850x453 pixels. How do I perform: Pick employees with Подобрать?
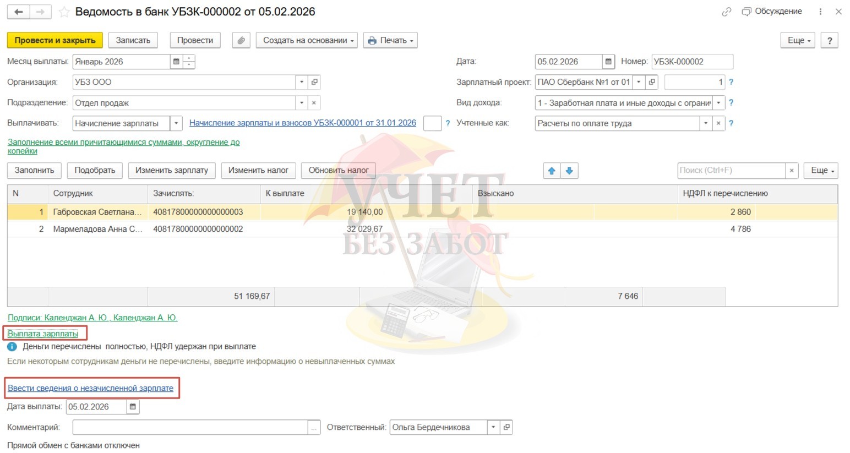[95, 171]
